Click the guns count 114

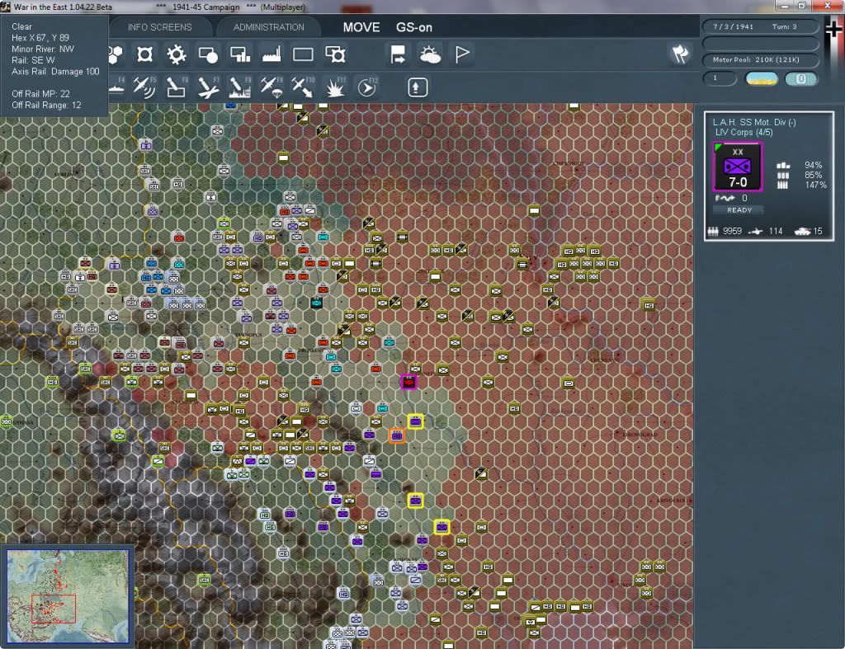(x=776, y=231)
